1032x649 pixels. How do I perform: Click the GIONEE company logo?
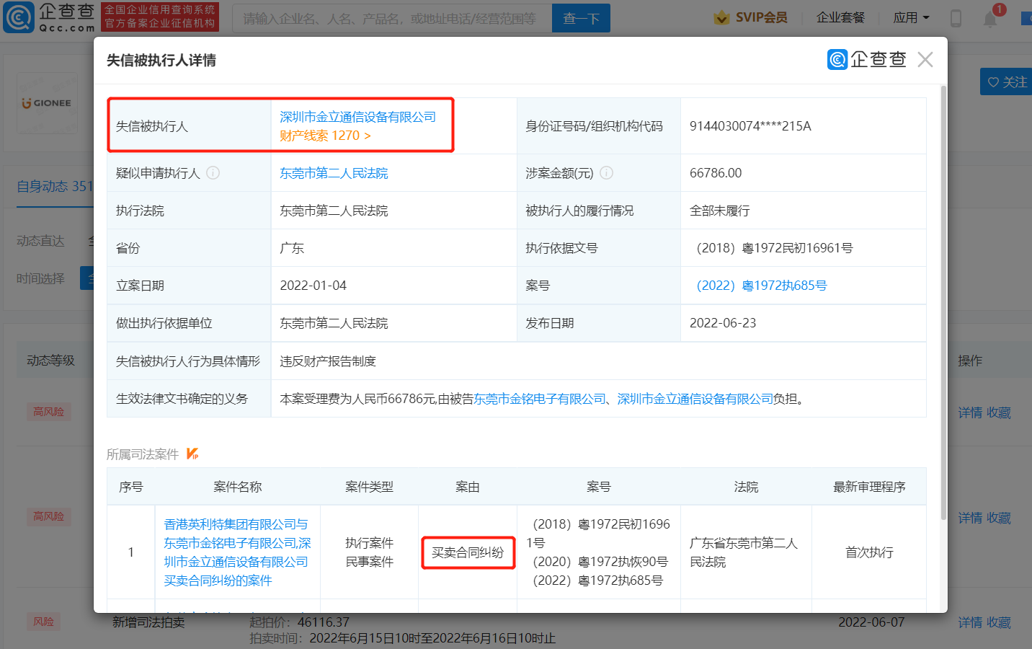[46, 102]
